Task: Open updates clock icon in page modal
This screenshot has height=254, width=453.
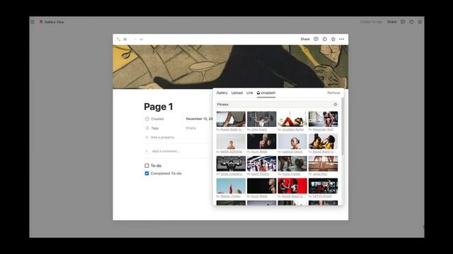Action: click(325, 40)
